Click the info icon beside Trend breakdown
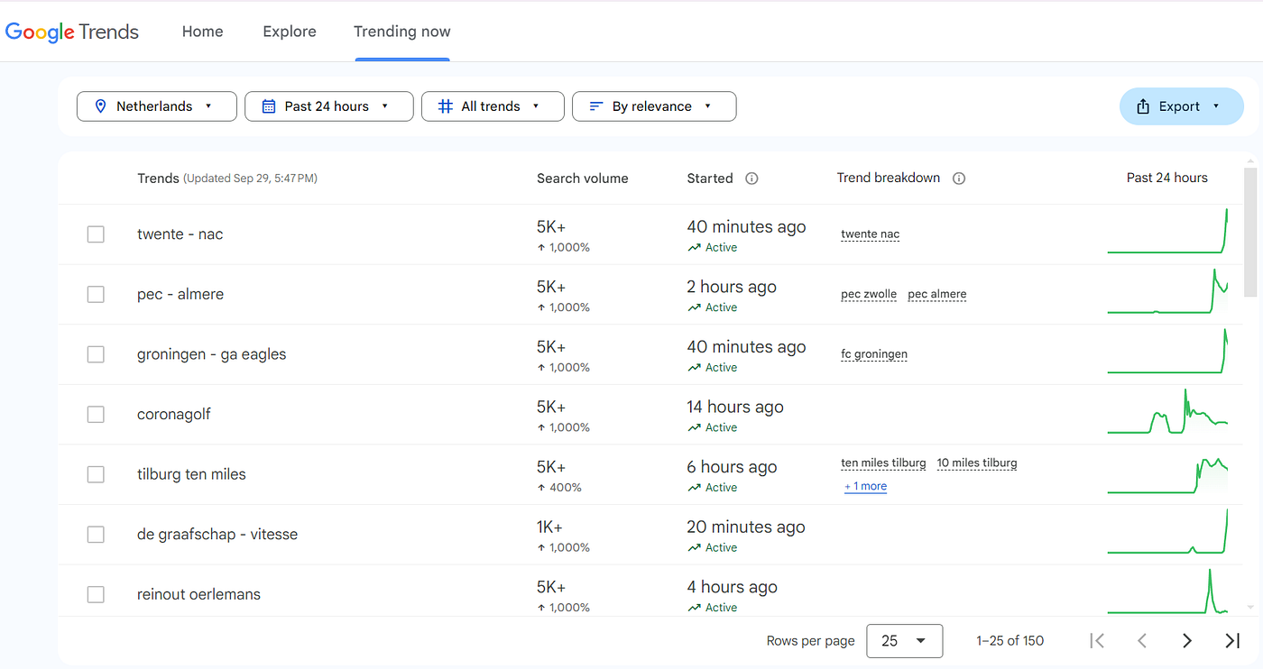 (959, 179)
